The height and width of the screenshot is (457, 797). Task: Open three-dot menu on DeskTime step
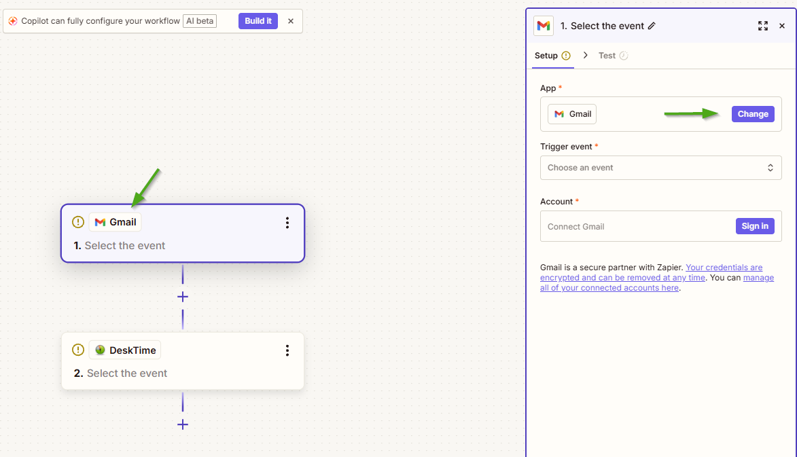click(287, 350)
